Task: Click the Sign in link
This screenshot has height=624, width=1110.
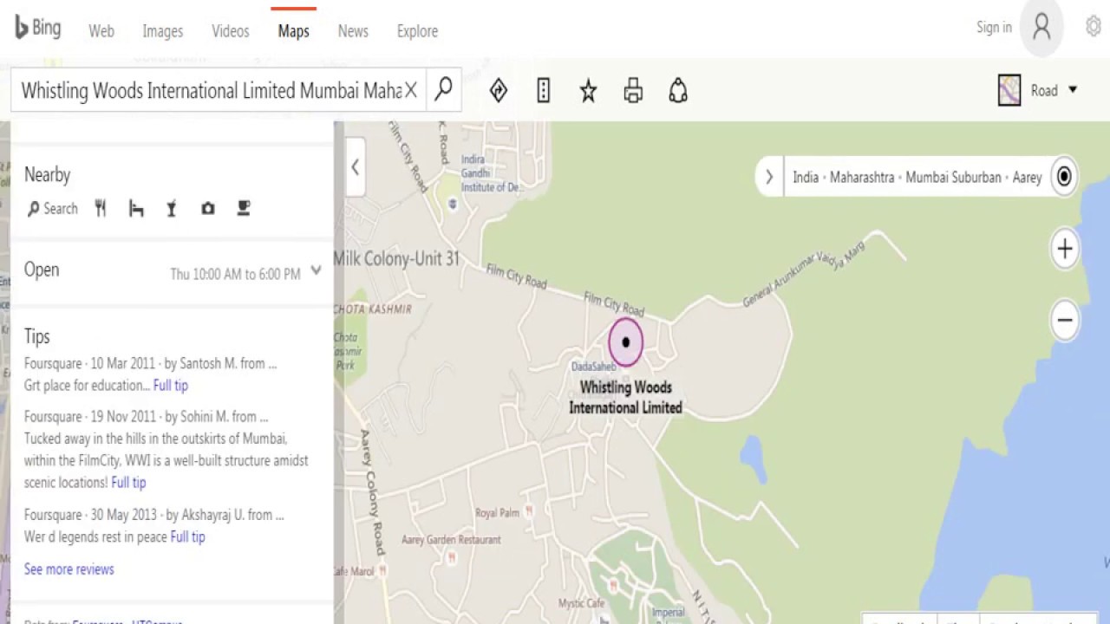Action: [994, 28]
